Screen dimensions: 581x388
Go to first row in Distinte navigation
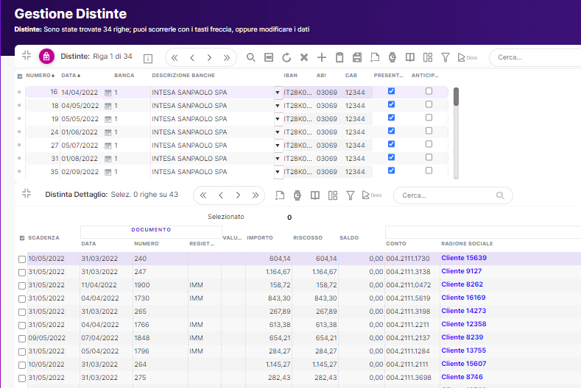click(175, 58)
